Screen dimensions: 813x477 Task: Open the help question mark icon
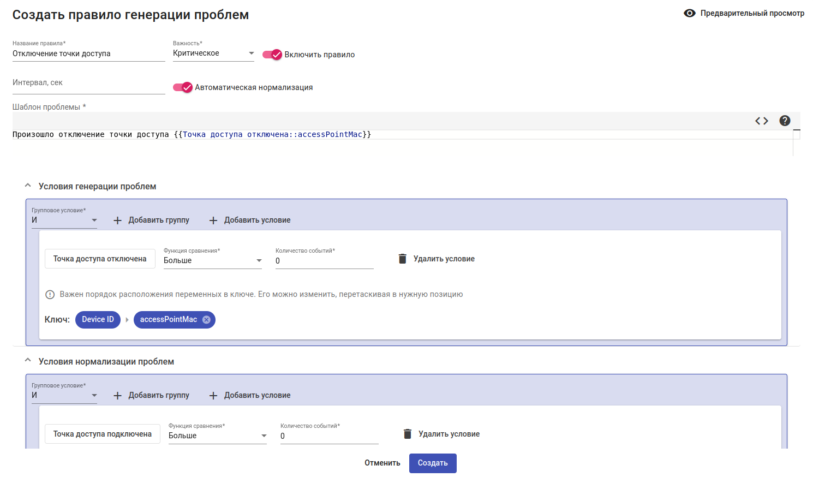click(785, 121)
